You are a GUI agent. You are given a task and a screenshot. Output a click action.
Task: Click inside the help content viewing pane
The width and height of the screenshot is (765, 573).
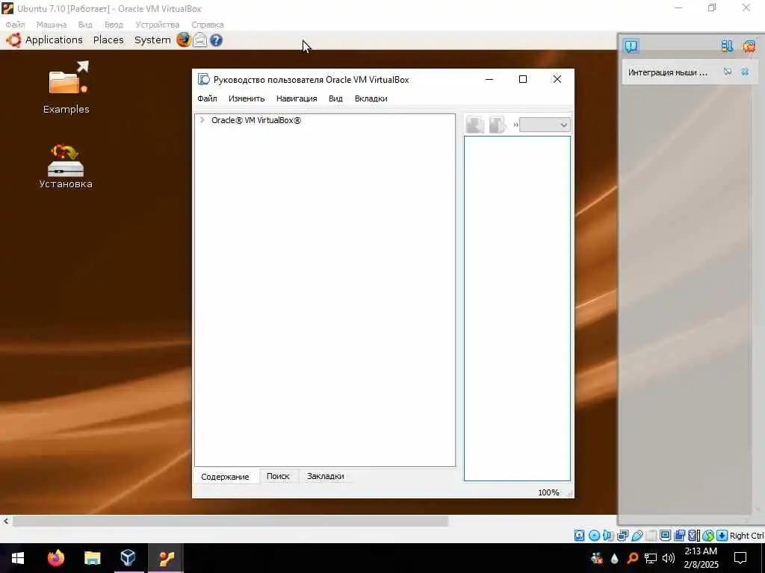517,308
